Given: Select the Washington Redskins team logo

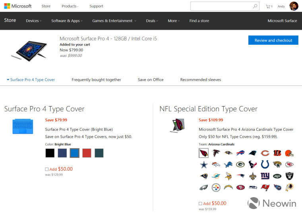Looking at the screenshot, I should [x=289, y=188].
